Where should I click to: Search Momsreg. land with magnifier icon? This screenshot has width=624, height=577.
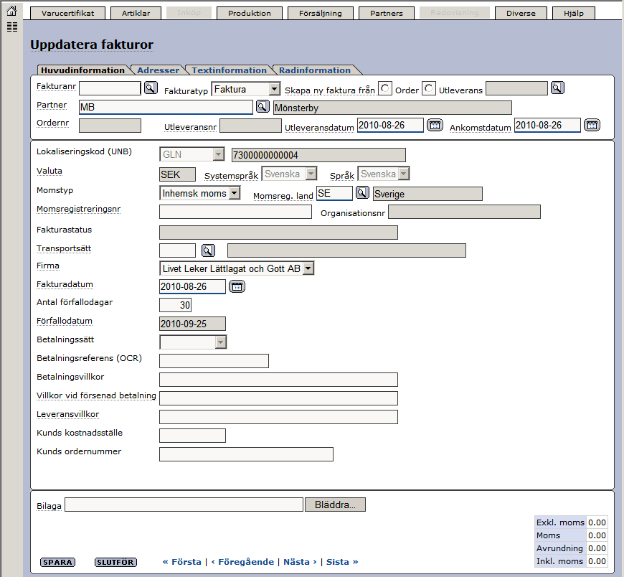coord(362,193)
